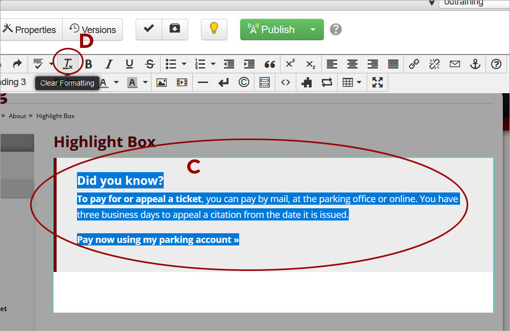Expand the Publish dropdown arrow

(x=313, y=30)
